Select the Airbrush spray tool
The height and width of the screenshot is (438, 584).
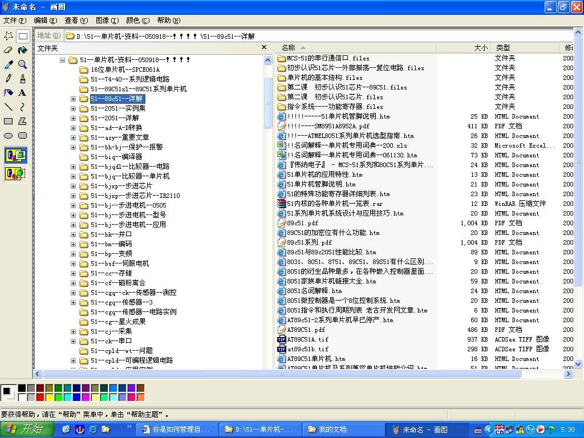click(8, 93)
